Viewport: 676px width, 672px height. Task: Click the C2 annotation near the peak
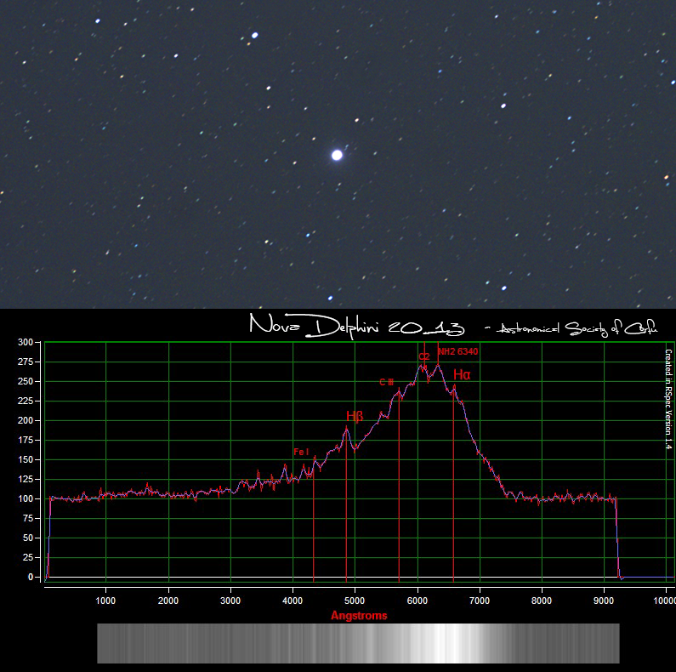[x=424, y=356]
